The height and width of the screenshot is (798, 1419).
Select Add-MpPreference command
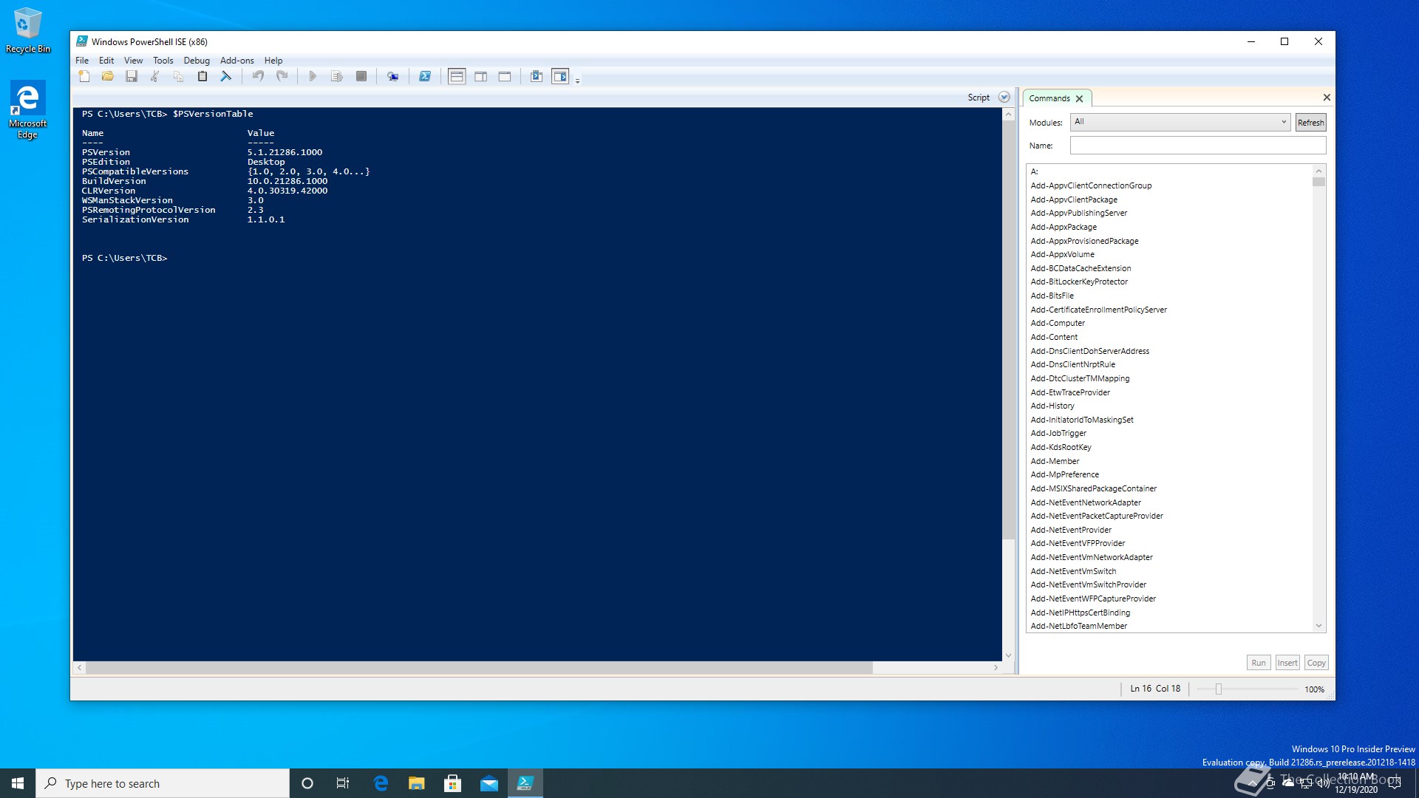(1064, 474)
